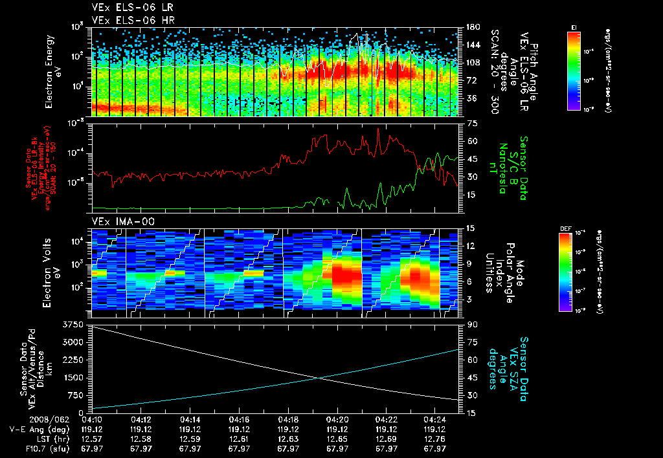Viewport: 663px width, 458px height.
Task: Click the LST value 12.58
Action: 140,439
